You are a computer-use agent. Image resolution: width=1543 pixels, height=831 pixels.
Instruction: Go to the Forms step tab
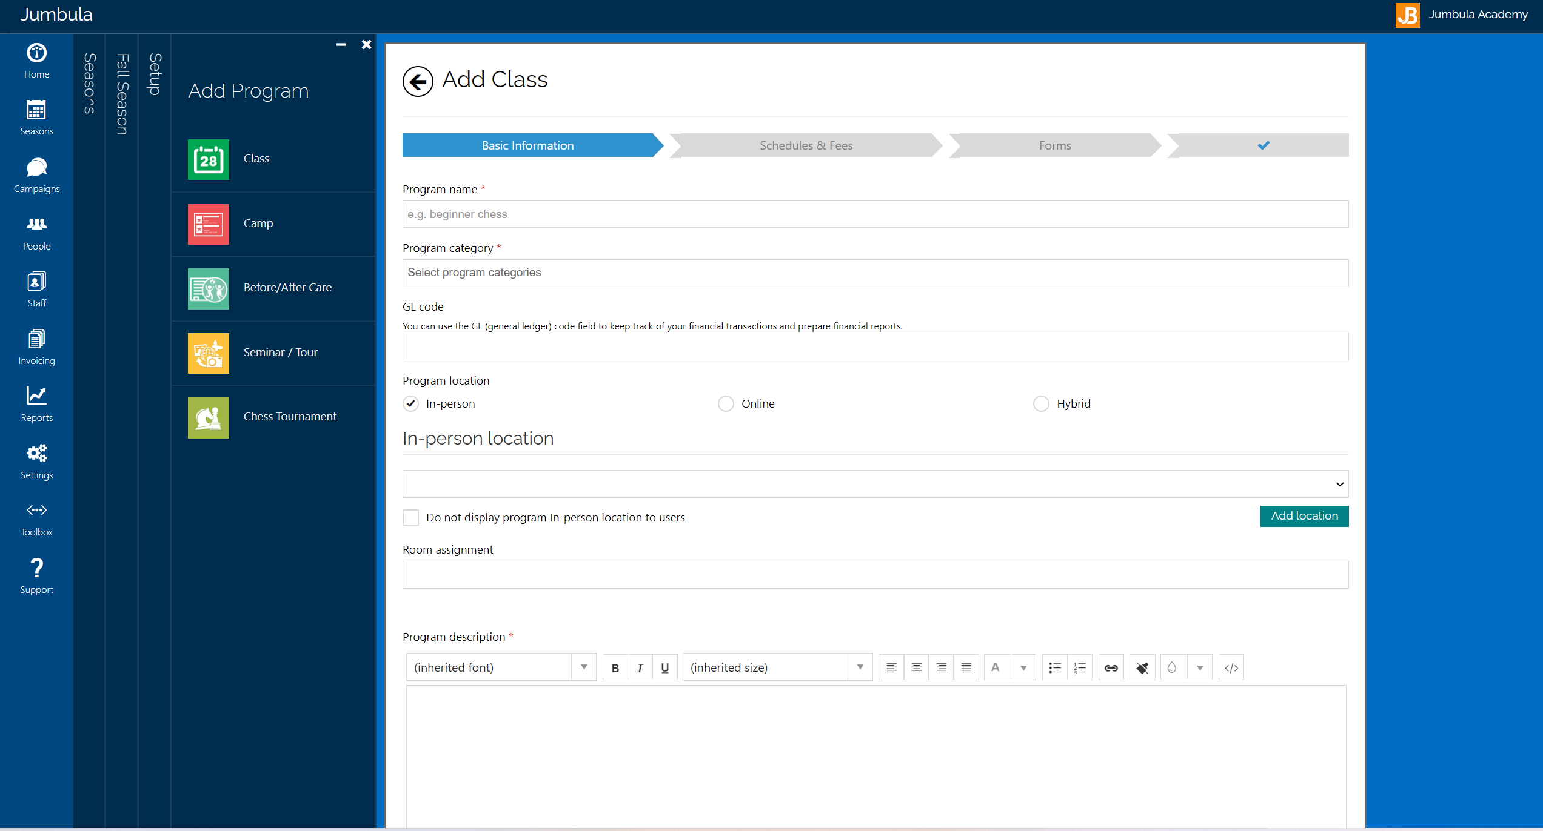coord(1054,145)
